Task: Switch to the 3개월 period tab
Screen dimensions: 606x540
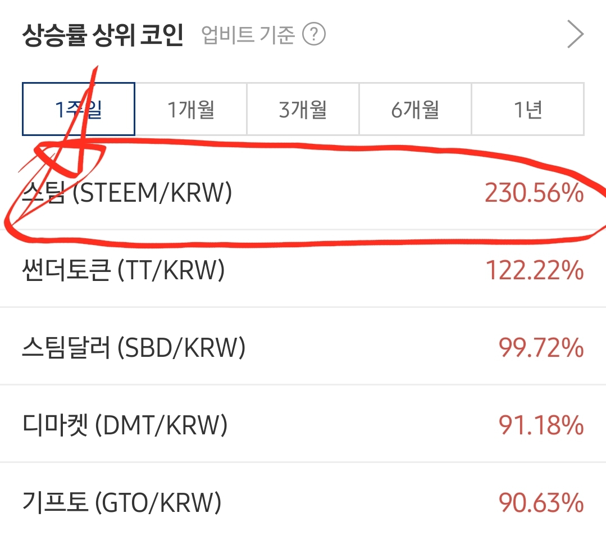Action: [303, 109]
